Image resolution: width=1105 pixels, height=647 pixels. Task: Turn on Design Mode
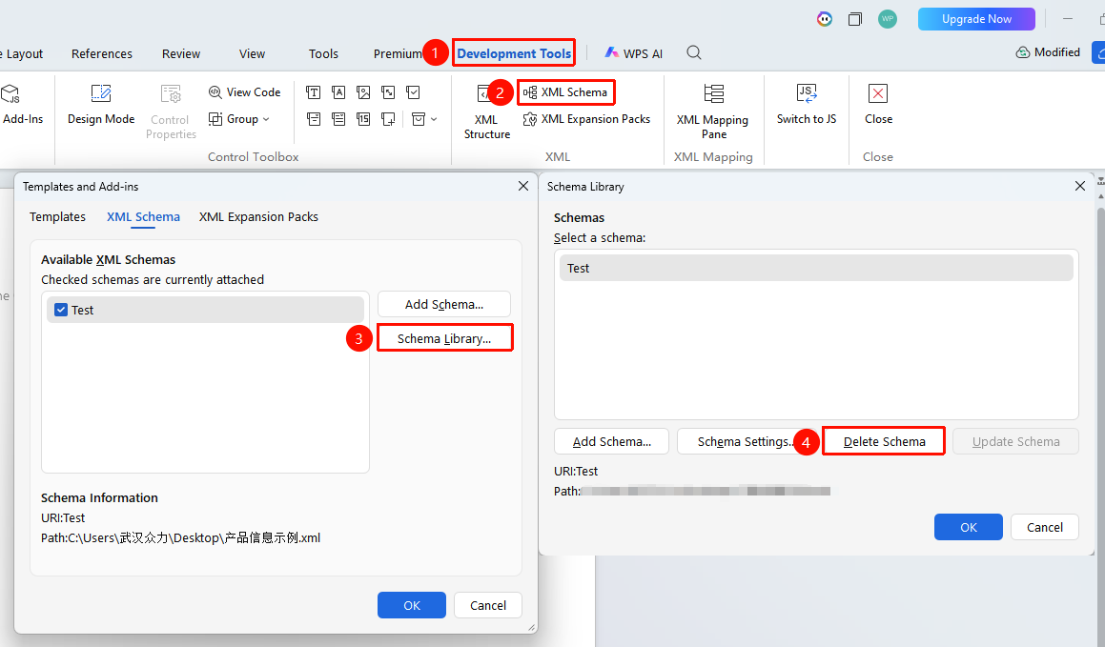pyautogui.click(x=101, y=104)
